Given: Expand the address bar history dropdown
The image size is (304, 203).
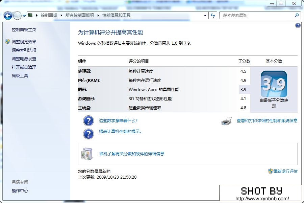Looking at the screenshot, I should pos(205,15).
